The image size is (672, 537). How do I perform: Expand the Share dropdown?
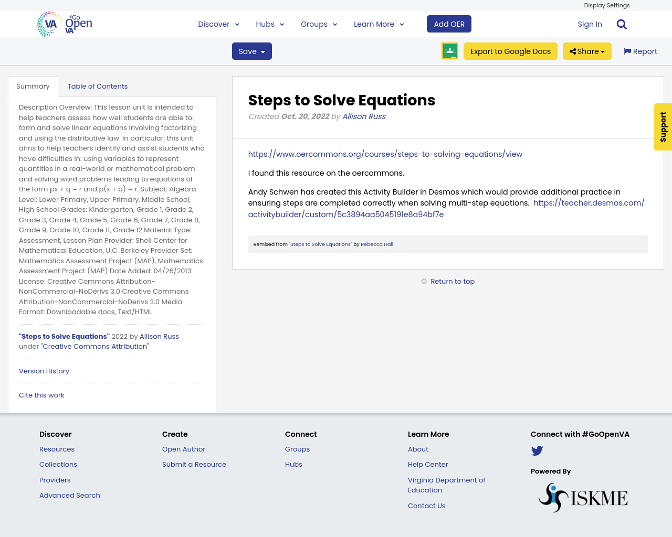pos(586,51)
